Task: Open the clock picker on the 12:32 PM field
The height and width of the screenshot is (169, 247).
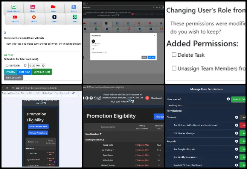Action: pos(43,65)
